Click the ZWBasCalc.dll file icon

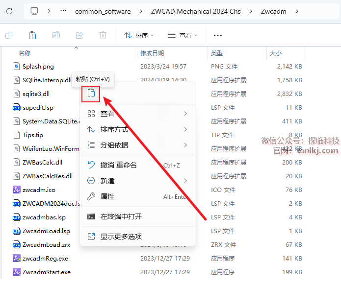(17, 162)
